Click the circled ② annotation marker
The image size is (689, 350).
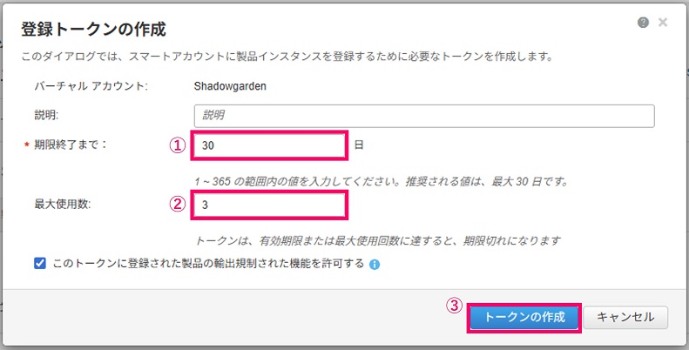click(178, 205)
